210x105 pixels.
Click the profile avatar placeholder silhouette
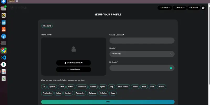tap(73, 49)
